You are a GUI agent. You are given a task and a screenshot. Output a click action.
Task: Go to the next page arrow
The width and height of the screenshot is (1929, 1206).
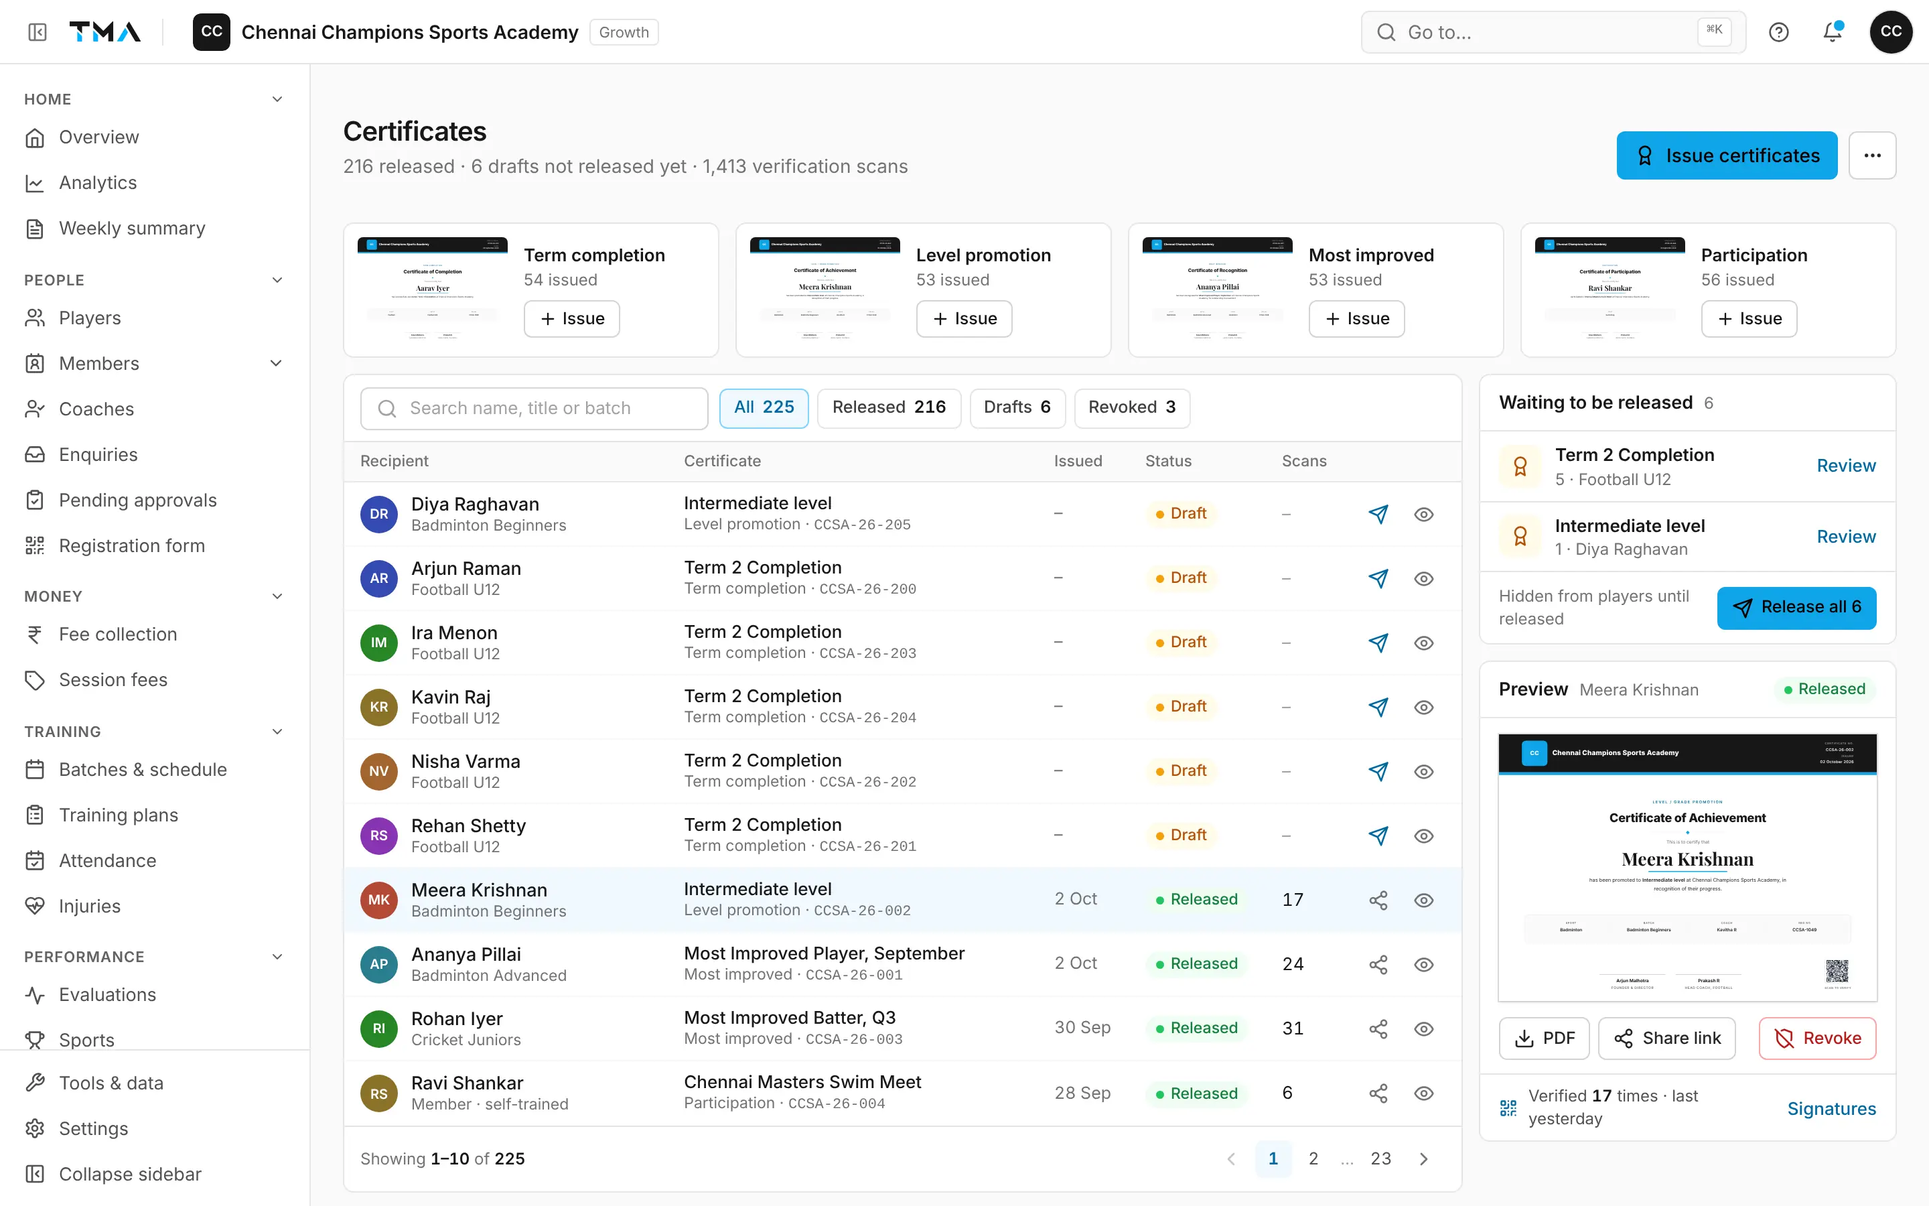[1423, 1158]
